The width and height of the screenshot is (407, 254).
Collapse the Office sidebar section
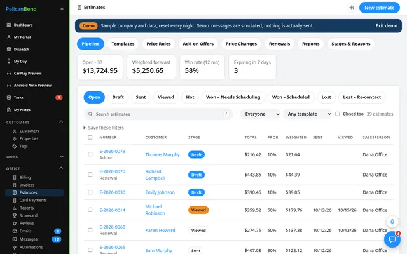(61, 168)
